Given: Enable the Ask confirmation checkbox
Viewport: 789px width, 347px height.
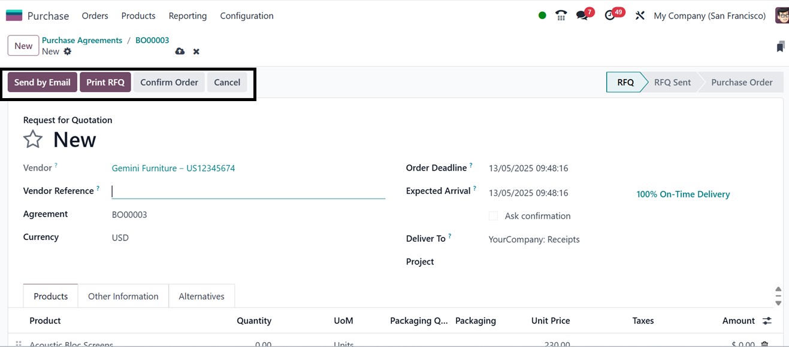Looking at the screenshot, I should [x=493, y=216].
